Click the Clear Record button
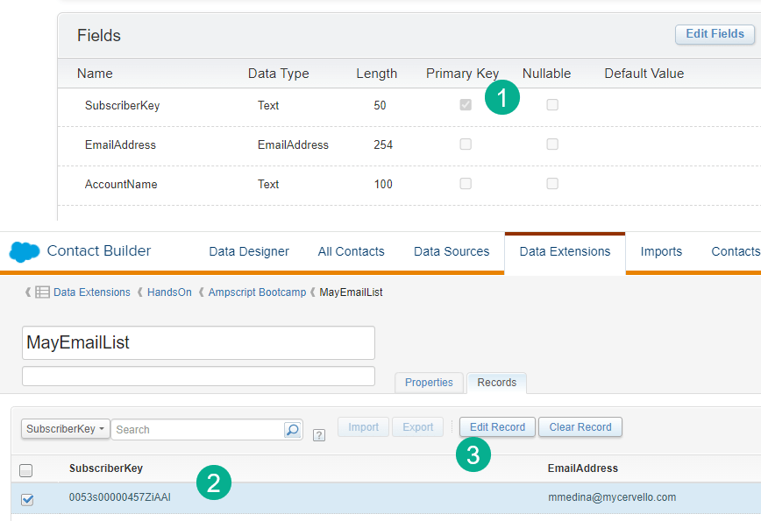 (x=580, y=427)
